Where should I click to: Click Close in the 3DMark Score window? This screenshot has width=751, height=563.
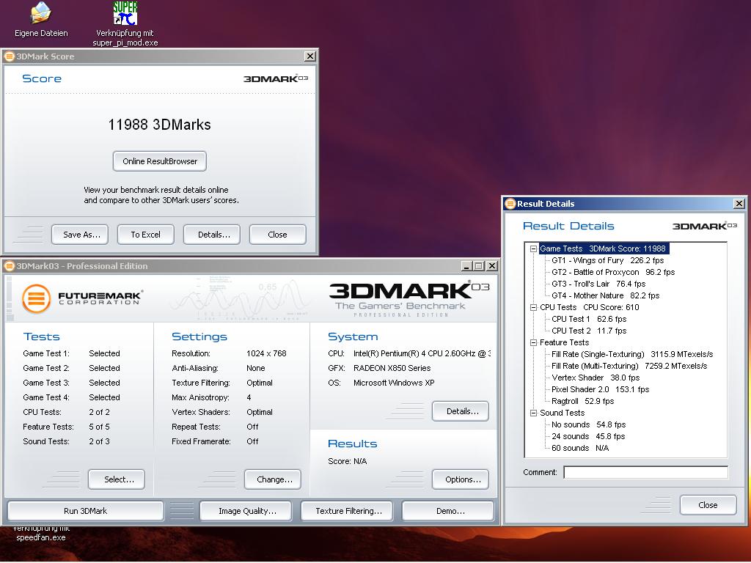click(x=278, y=235)
